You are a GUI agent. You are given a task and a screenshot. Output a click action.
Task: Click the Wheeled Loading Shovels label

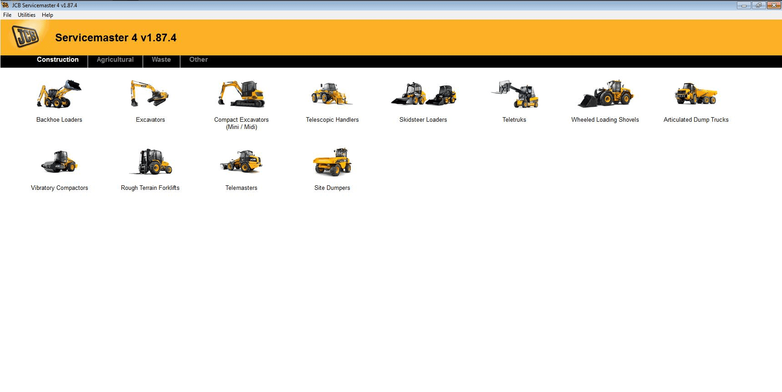[x=605, y=120]
